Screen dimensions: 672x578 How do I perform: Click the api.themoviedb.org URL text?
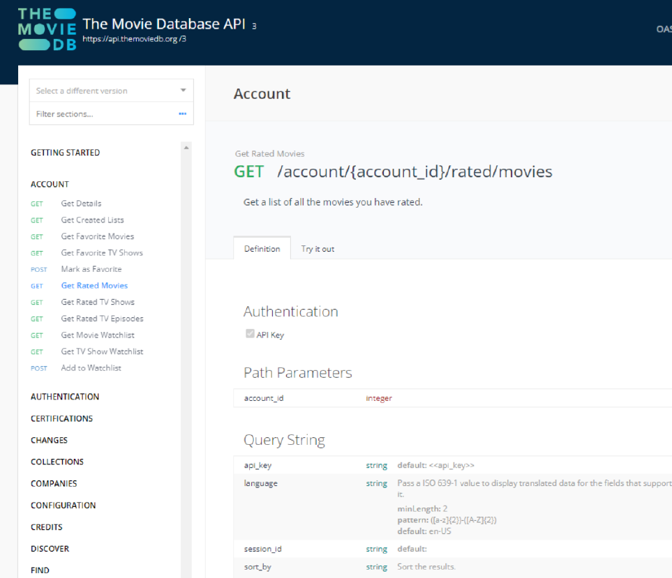coord(134,39)
